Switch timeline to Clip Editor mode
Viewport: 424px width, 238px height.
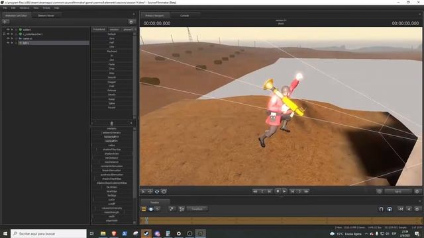point(144,209)
